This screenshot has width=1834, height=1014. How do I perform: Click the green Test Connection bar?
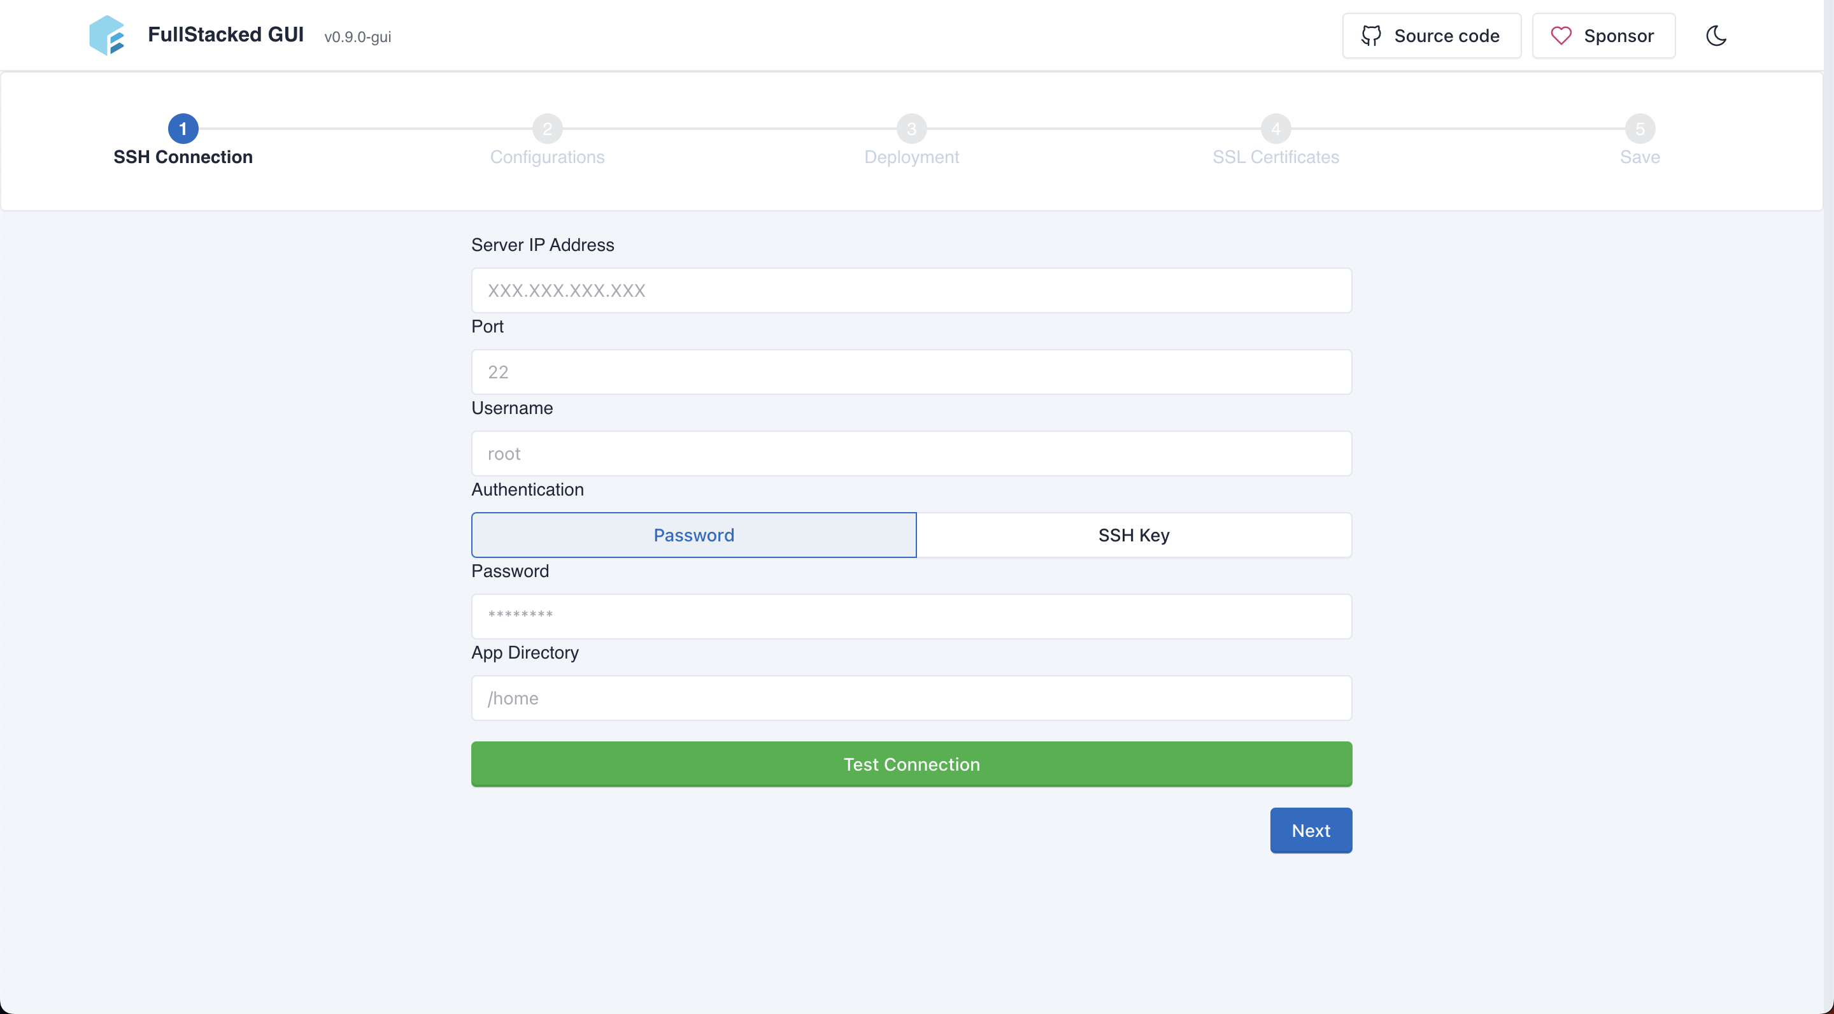point(911,764)
